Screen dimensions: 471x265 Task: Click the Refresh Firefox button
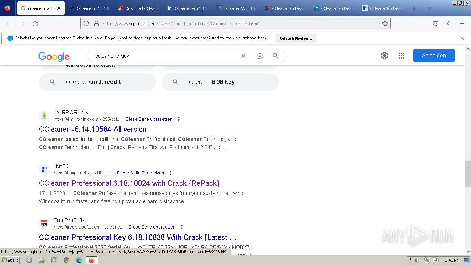tap(295, 38)
